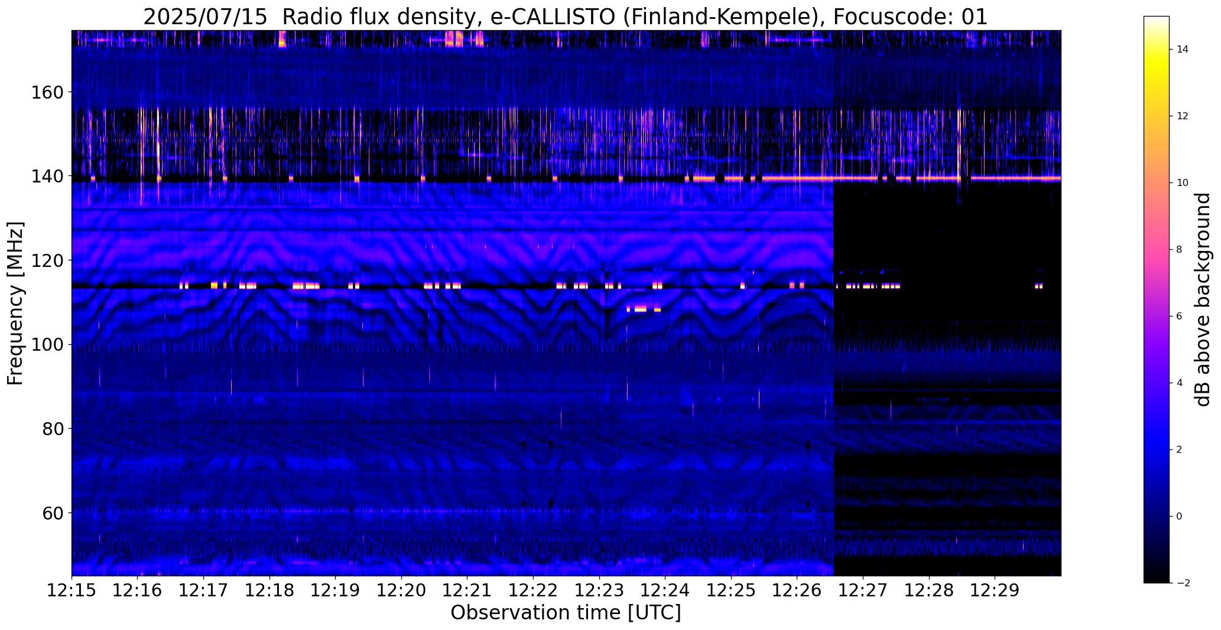The height and width of the screenshot is (630, 1221).
Task: Select the 12:22 time tick label
Action: [x=534, y=590]
